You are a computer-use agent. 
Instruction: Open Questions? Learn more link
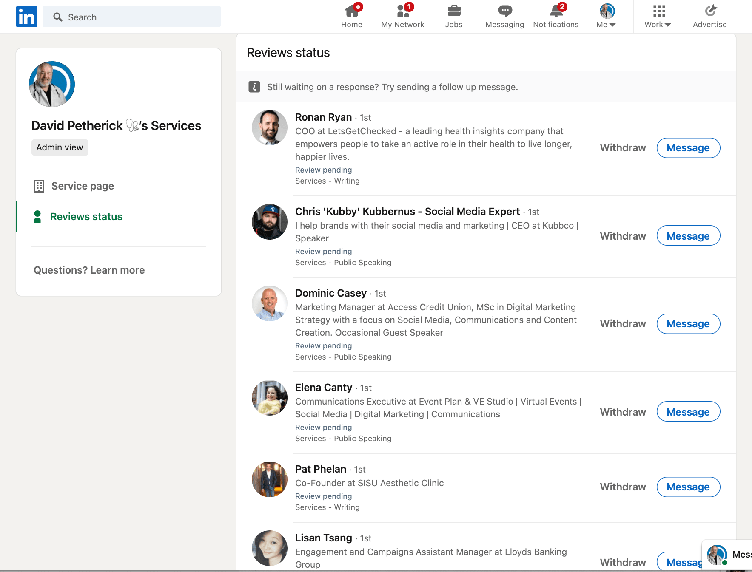click(89, 270)
